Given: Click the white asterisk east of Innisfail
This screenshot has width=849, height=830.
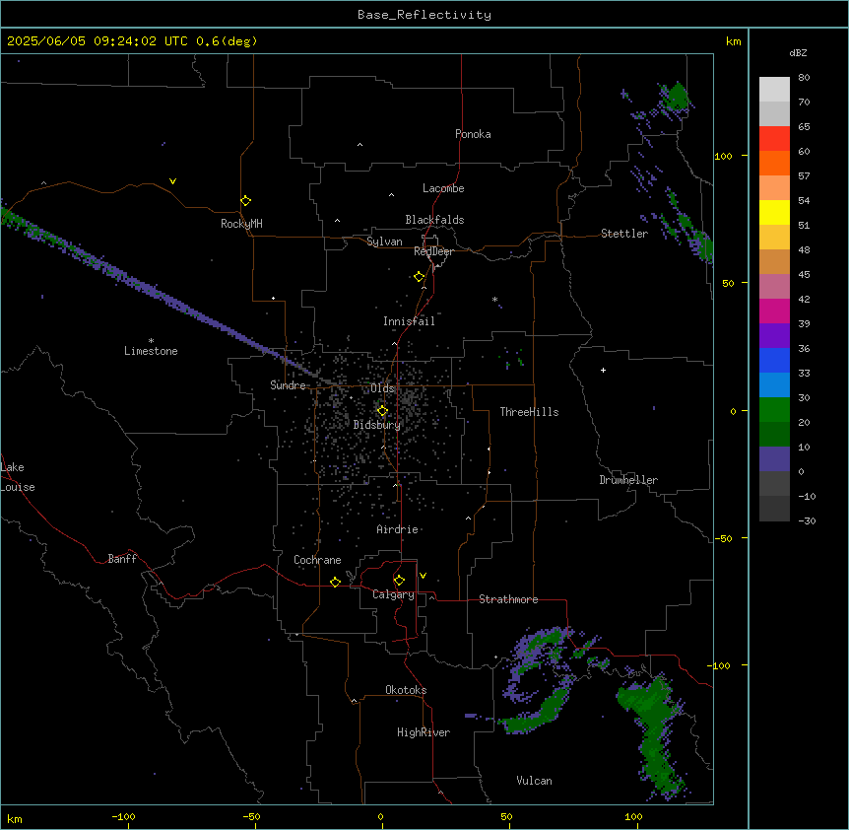Looking at the screenshot, I should point(494,299).
